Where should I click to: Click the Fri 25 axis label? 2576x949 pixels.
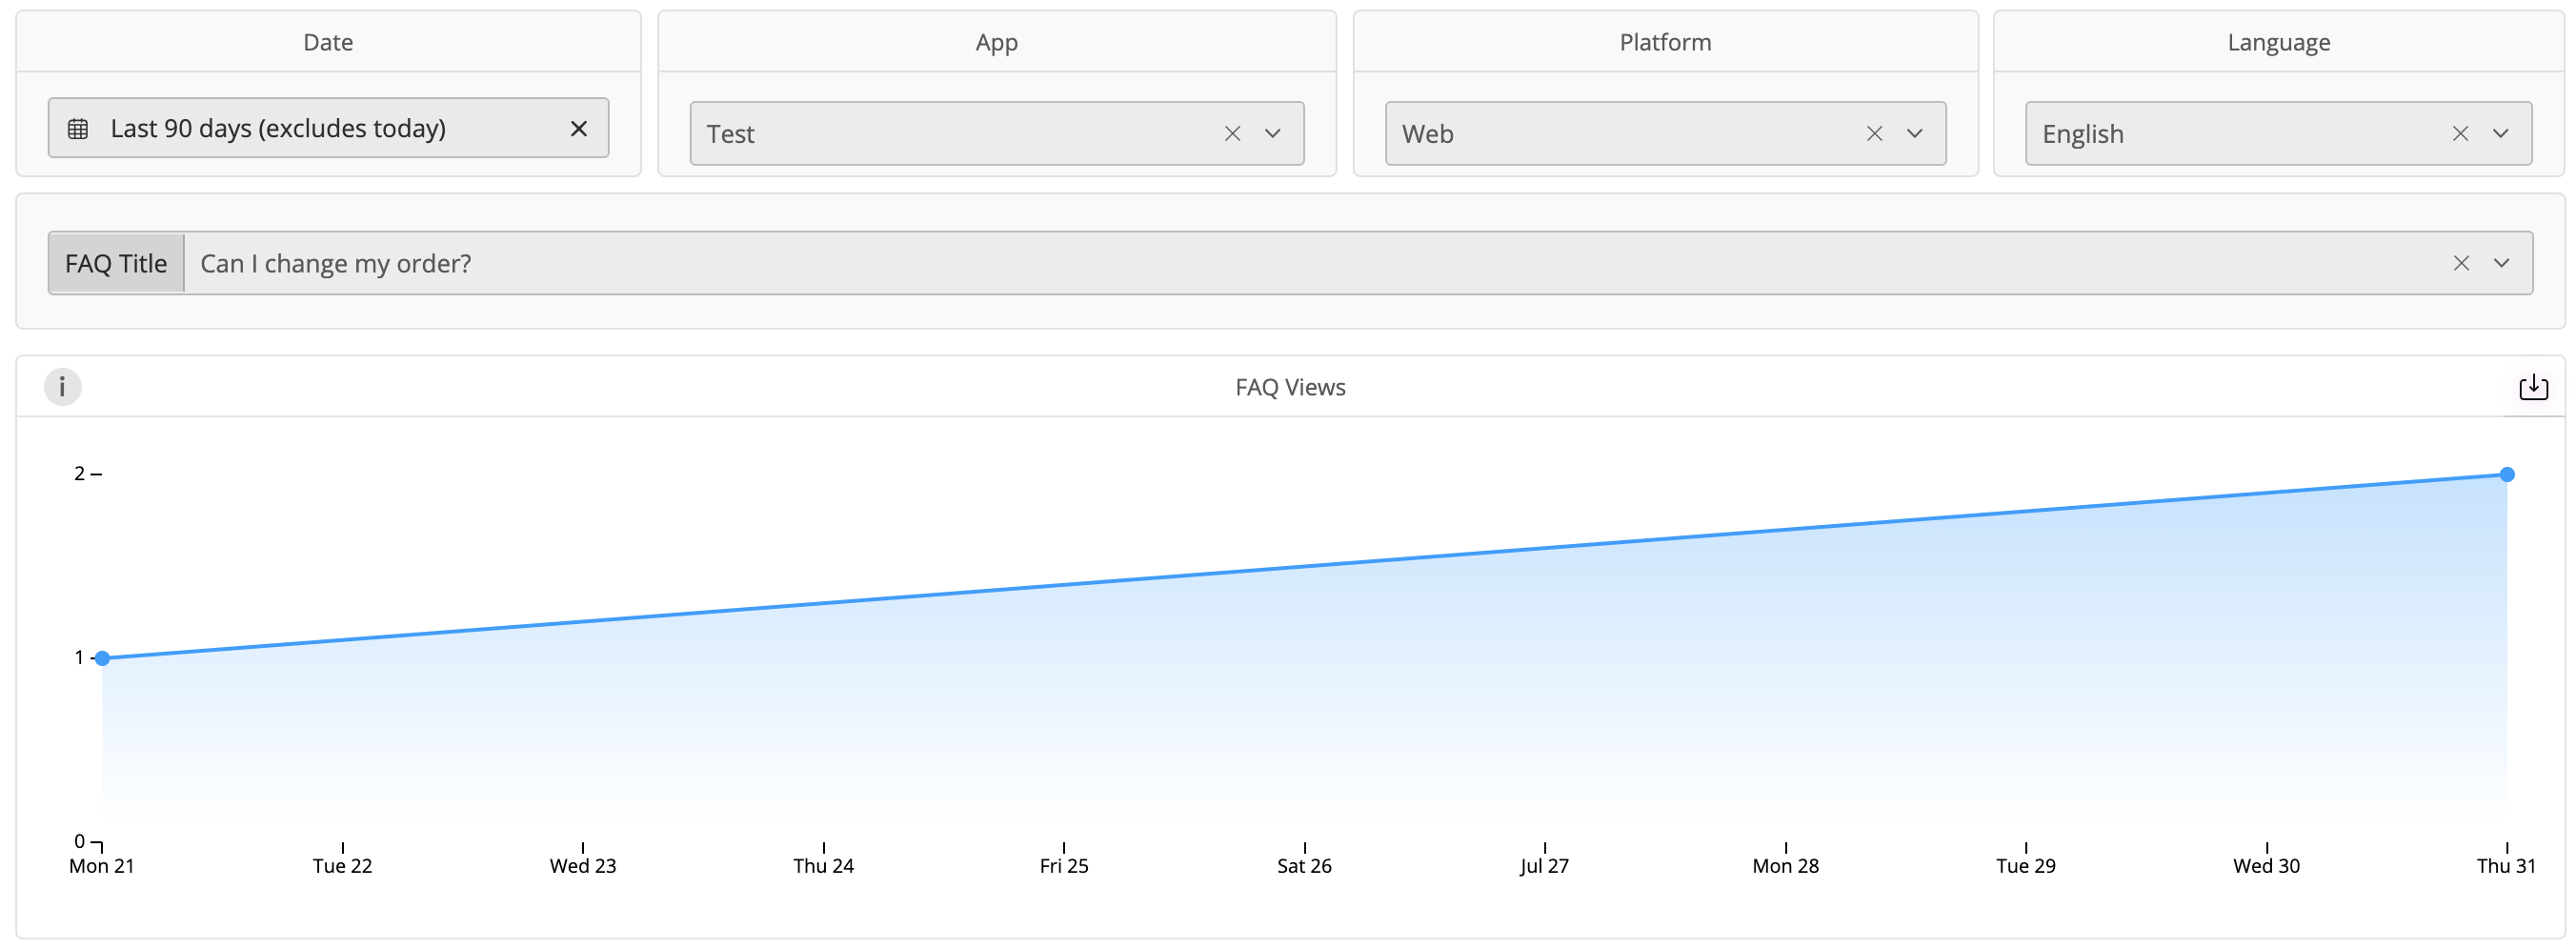coord(1064,866)
